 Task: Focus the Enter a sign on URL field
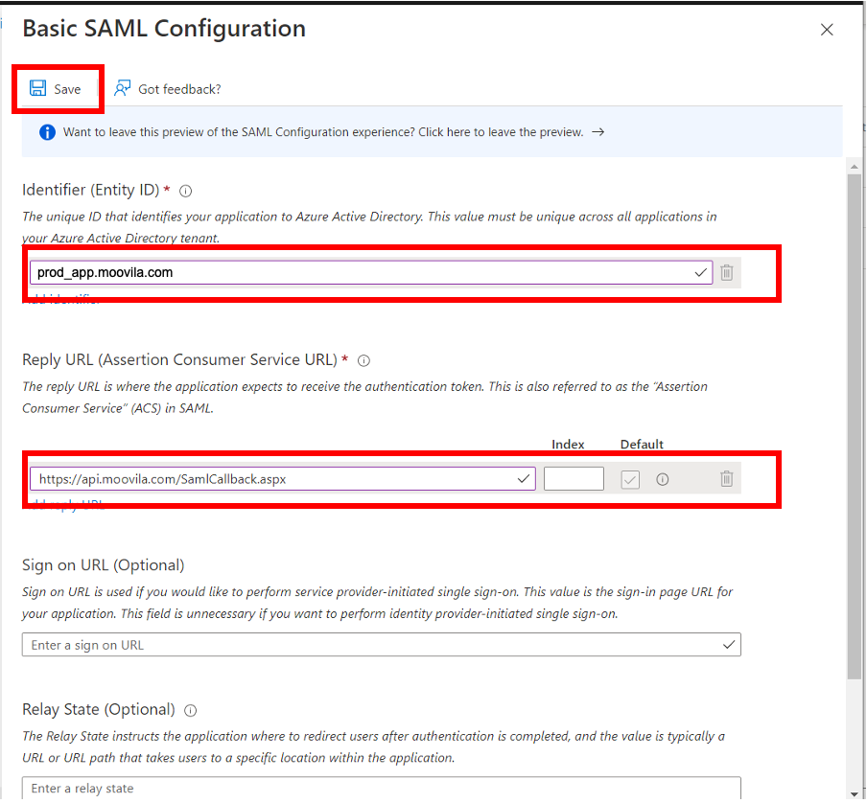pyautogui.click(x=374, y=645)
